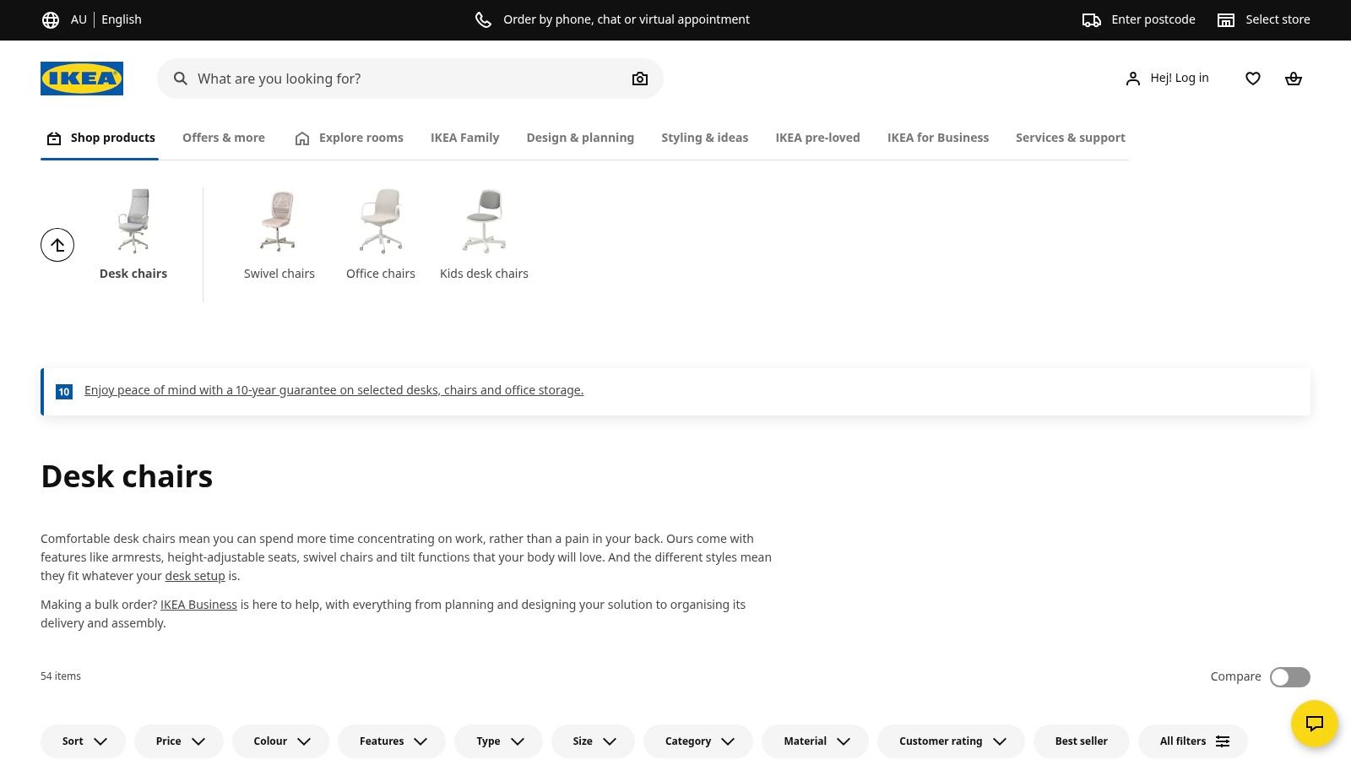Toggle the Compare switch
The height and width of the screenshot is (760, 1351).
(x=1290, y=677)
